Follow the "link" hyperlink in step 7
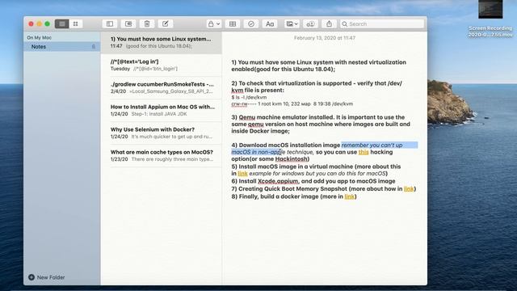This screenshot has height=291, width=517. coord(409,188)
